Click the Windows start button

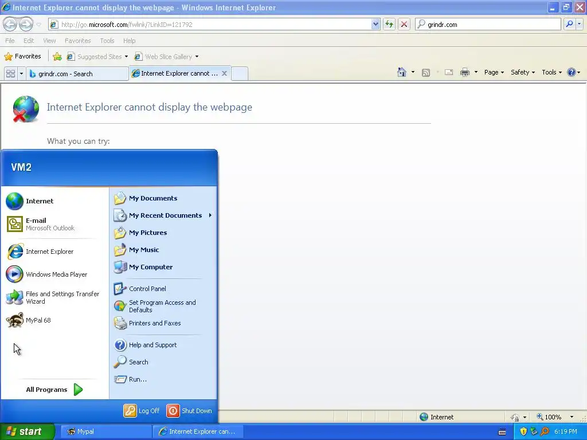click(28, 431)
